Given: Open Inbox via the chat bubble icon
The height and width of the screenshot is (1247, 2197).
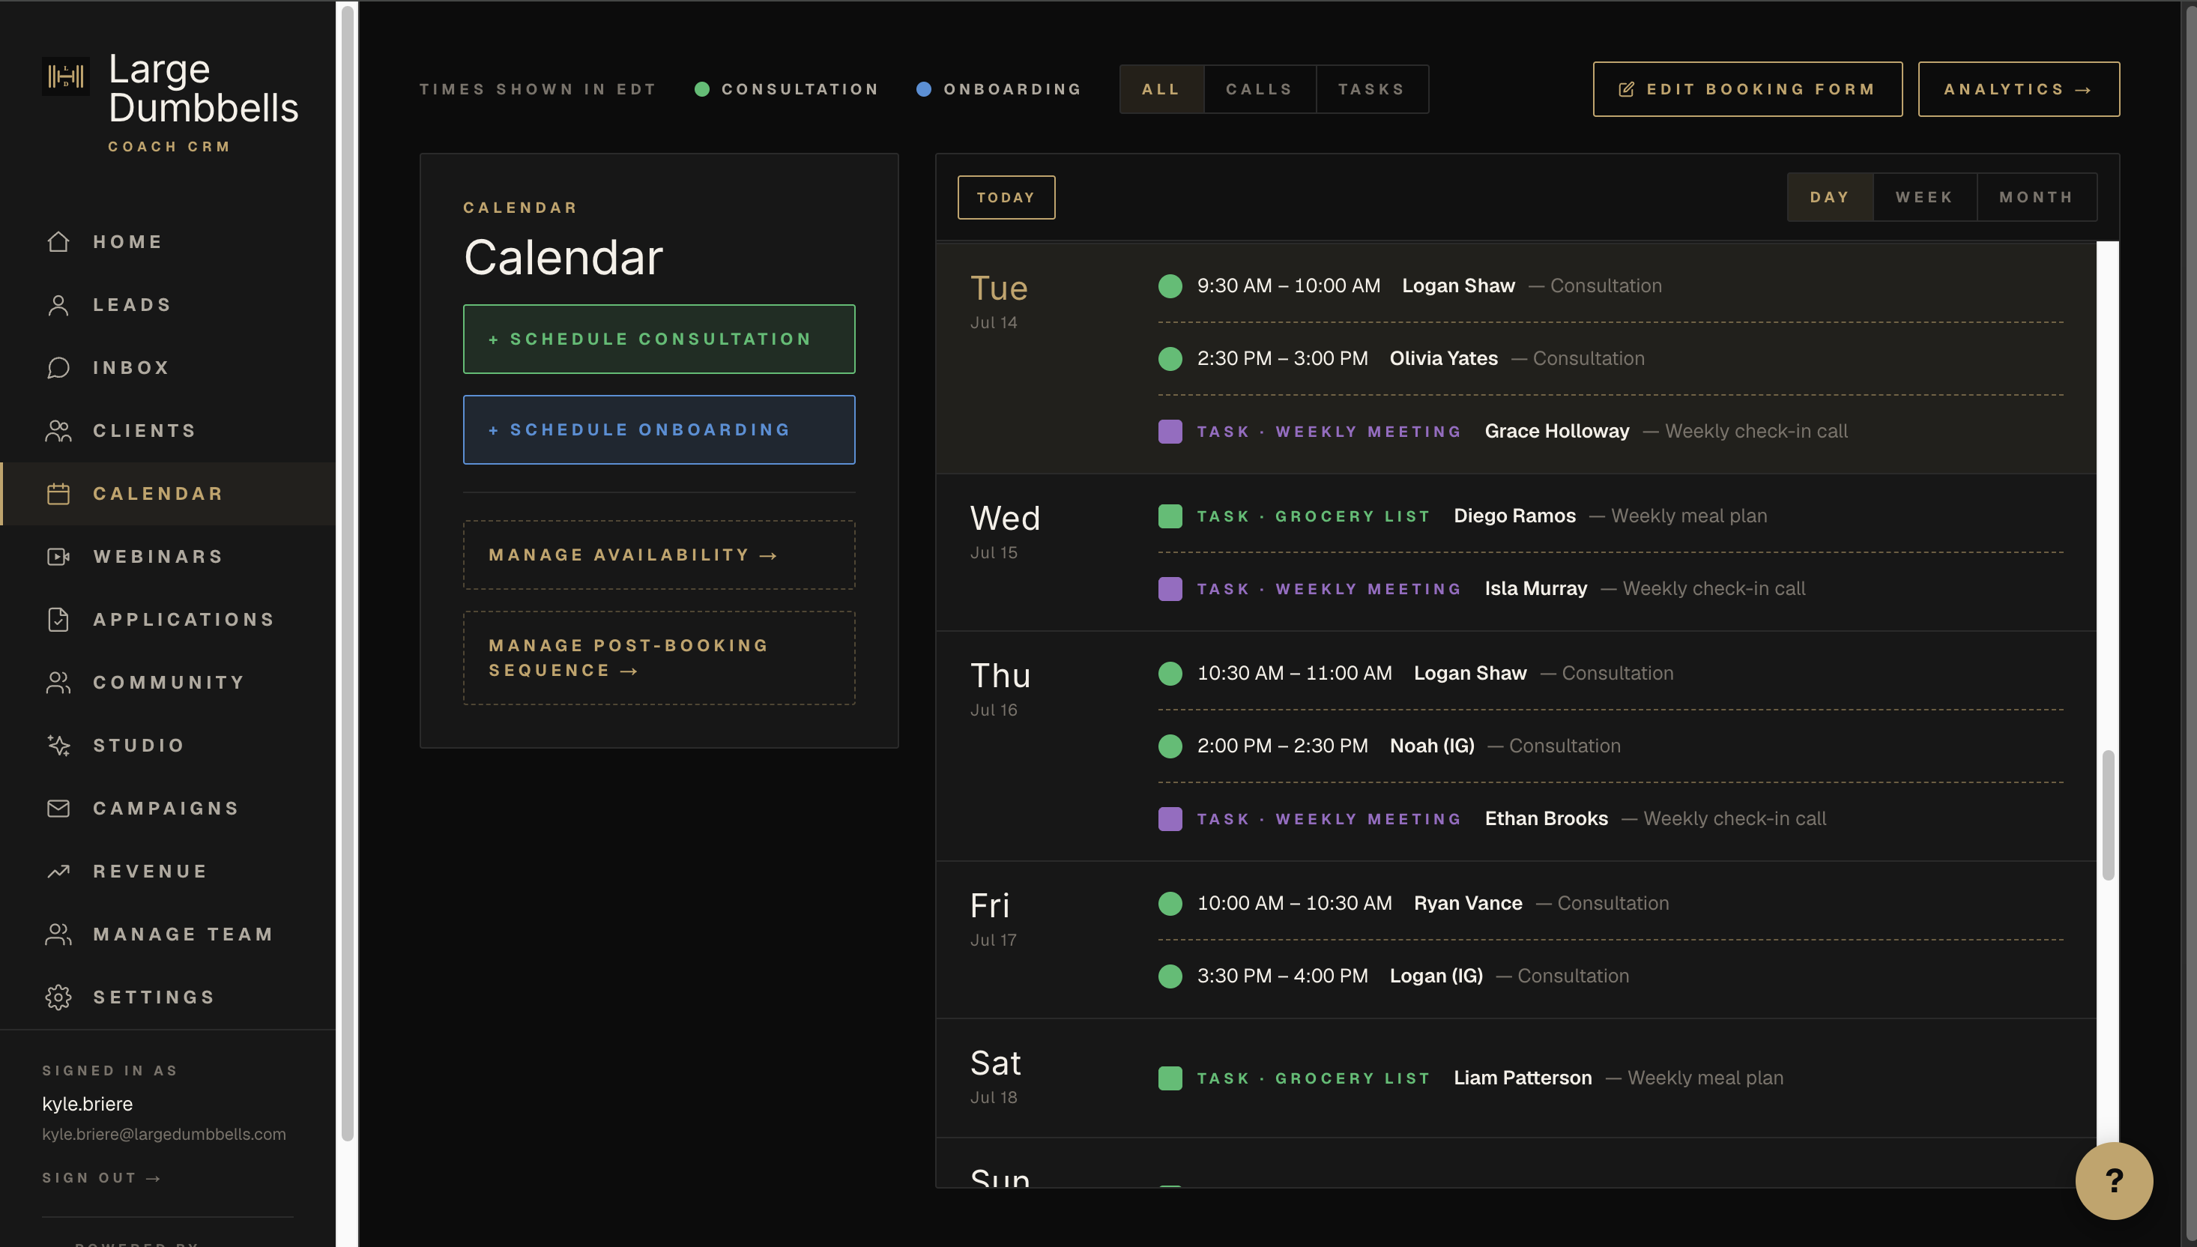Looking at the screenshot, I should 58,367.
